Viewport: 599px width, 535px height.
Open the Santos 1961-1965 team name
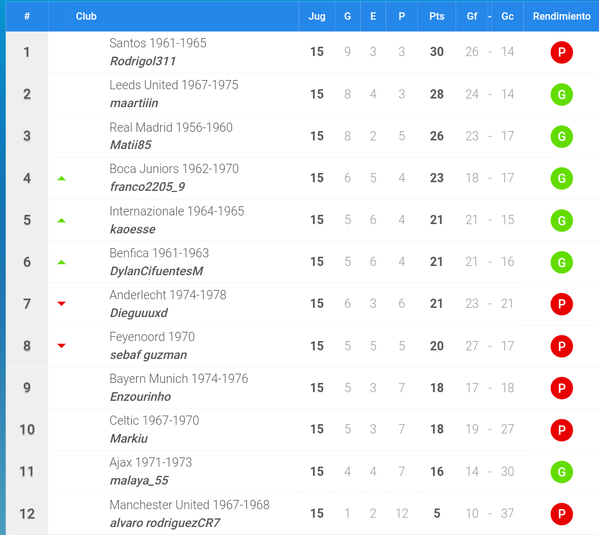click(x=158, y=43)
